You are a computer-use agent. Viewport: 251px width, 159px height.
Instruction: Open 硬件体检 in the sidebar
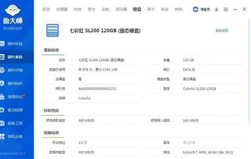coord(15,44)
